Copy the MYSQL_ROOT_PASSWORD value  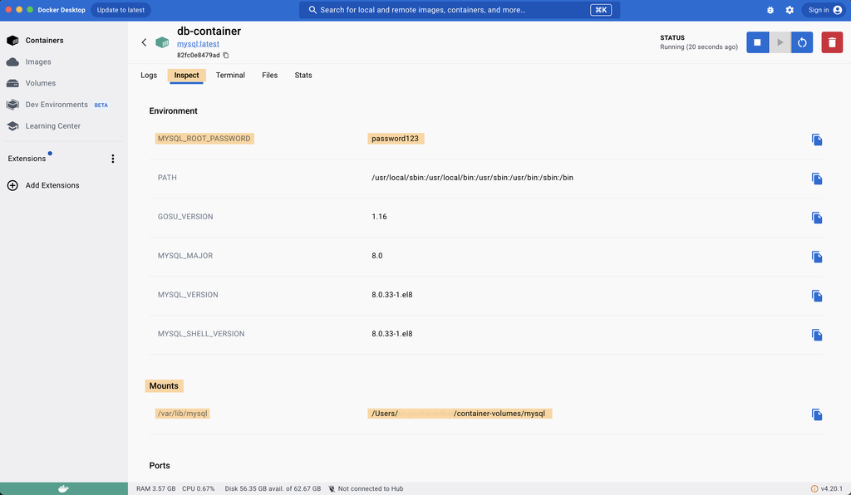tap(816, 140)
